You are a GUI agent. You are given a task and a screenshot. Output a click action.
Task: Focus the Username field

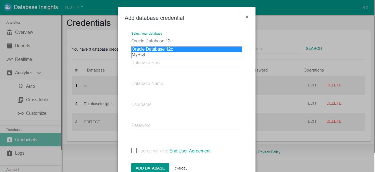pyautogui.click(x=187, y=105)
